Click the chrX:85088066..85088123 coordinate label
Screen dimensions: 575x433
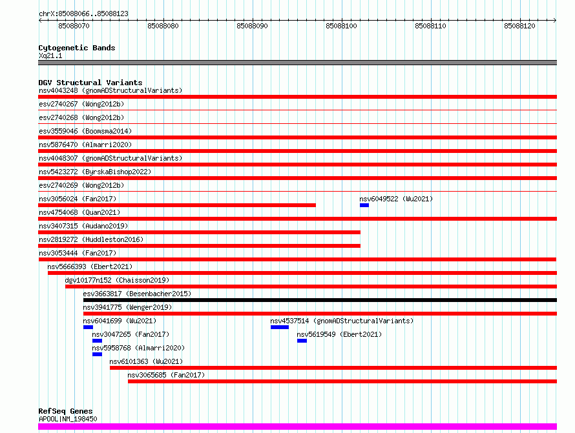pyautogui.click(x=83, y=14)
